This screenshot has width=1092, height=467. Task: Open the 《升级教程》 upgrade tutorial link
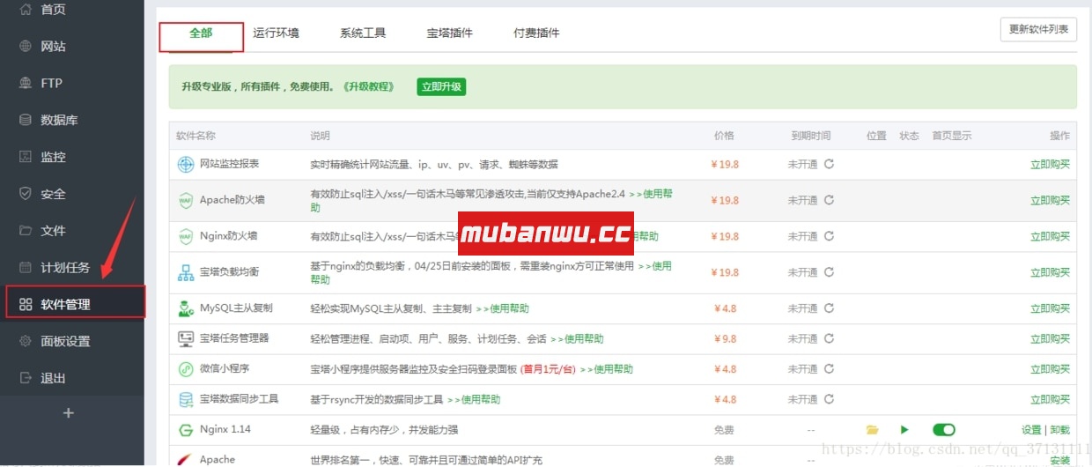point(369,86)
